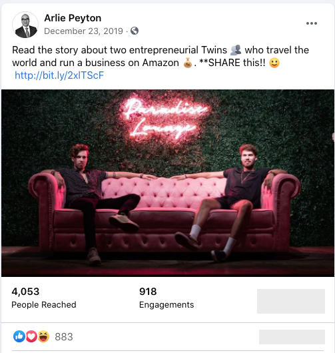Open Arlie Peyton's profile name link

pyautogui.click(x=73, y=18)
